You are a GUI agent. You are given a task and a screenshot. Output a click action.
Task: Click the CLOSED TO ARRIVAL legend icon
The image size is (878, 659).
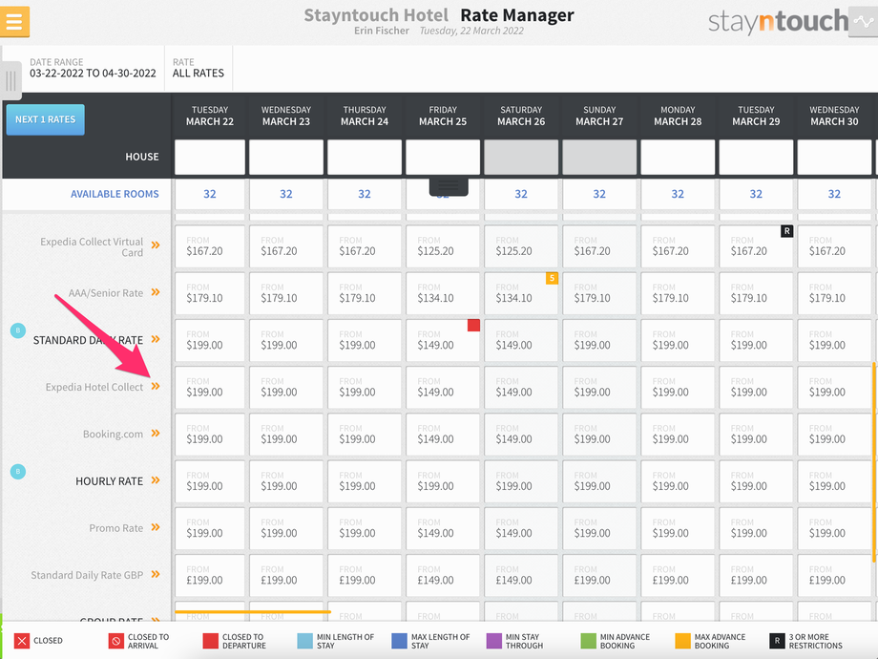click(115, 641)
